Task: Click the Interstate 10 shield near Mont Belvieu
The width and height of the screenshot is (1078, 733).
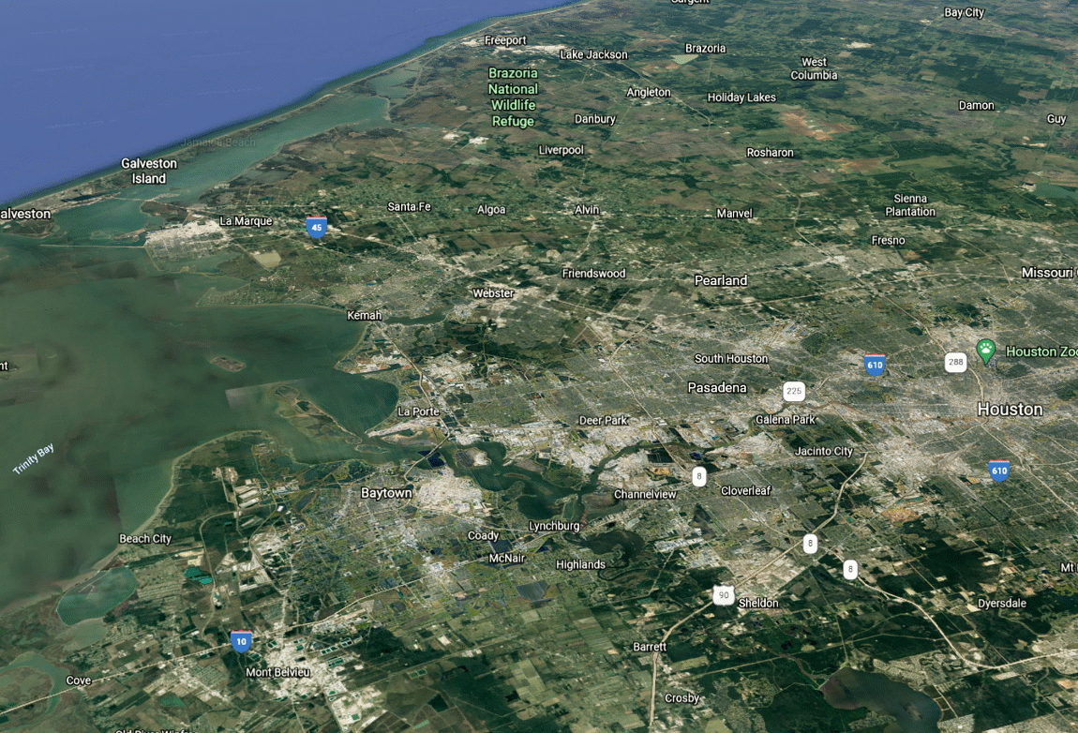Action: [241, 641]
